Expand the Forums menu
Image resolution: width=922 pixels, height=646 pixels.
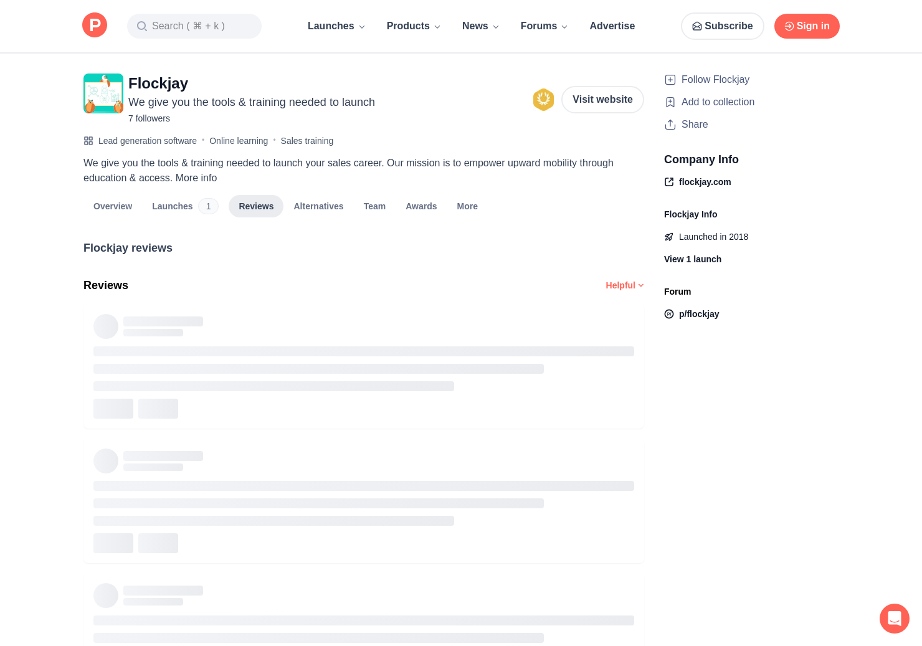[544, 26]
